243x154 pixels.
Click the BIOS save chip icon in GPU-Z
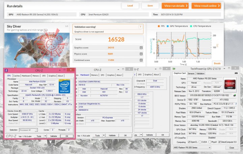click(x=235, y=95)
